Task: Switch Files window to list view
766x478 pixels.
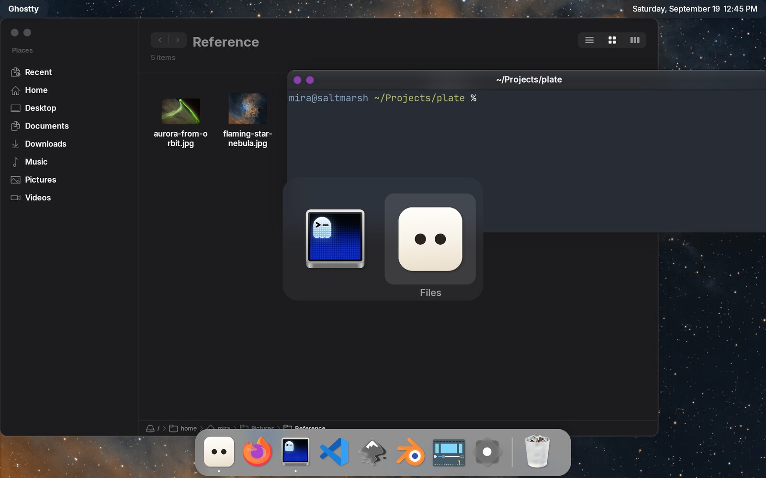Action: pos(589,40)
